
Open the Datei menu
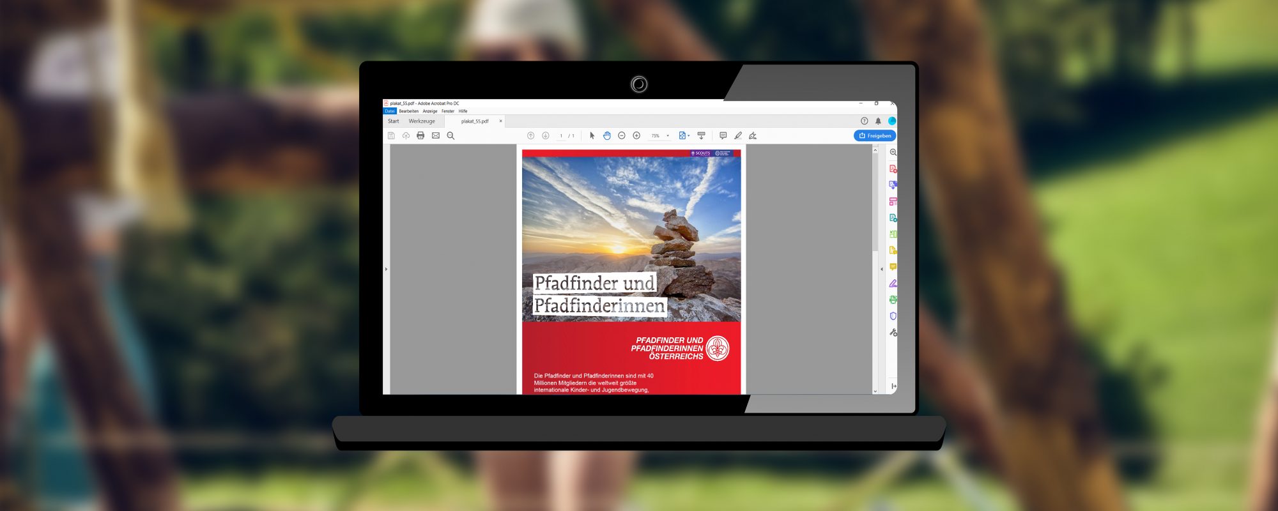pyautogui.click(x=390, y=111)
